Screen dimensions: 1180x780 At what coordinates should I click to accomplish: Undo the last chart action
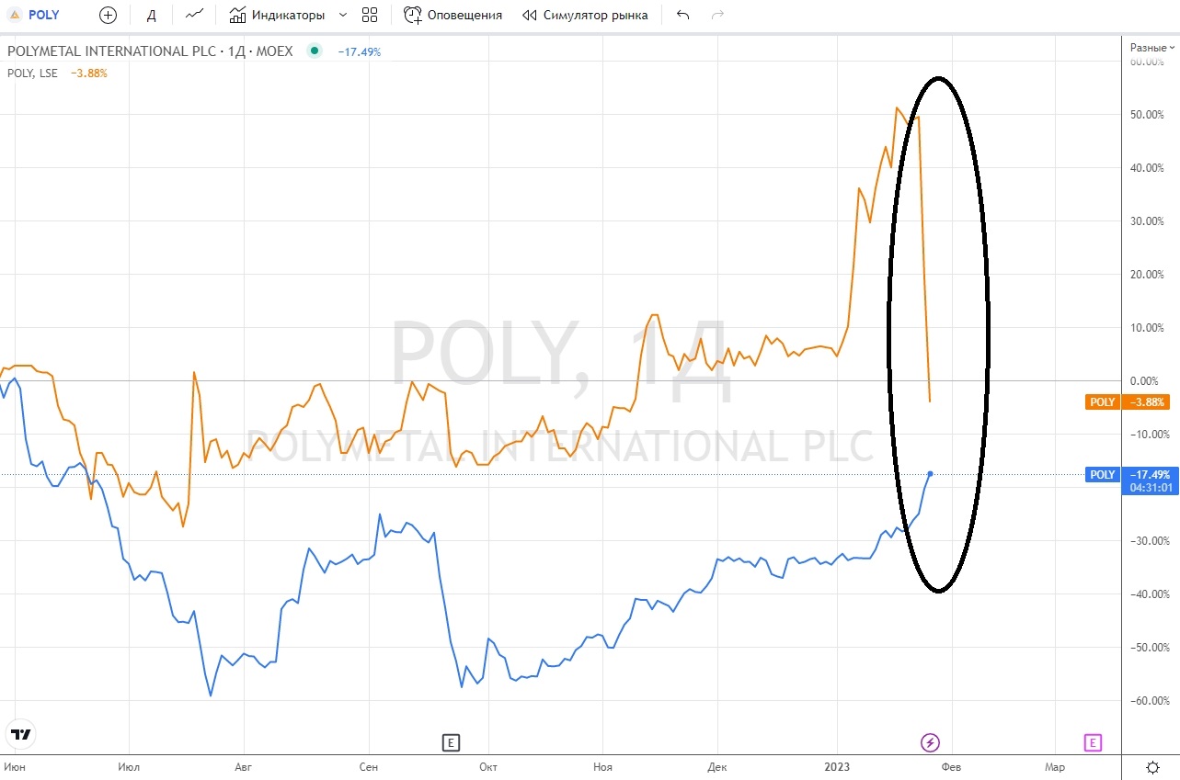tap(682, 15)
